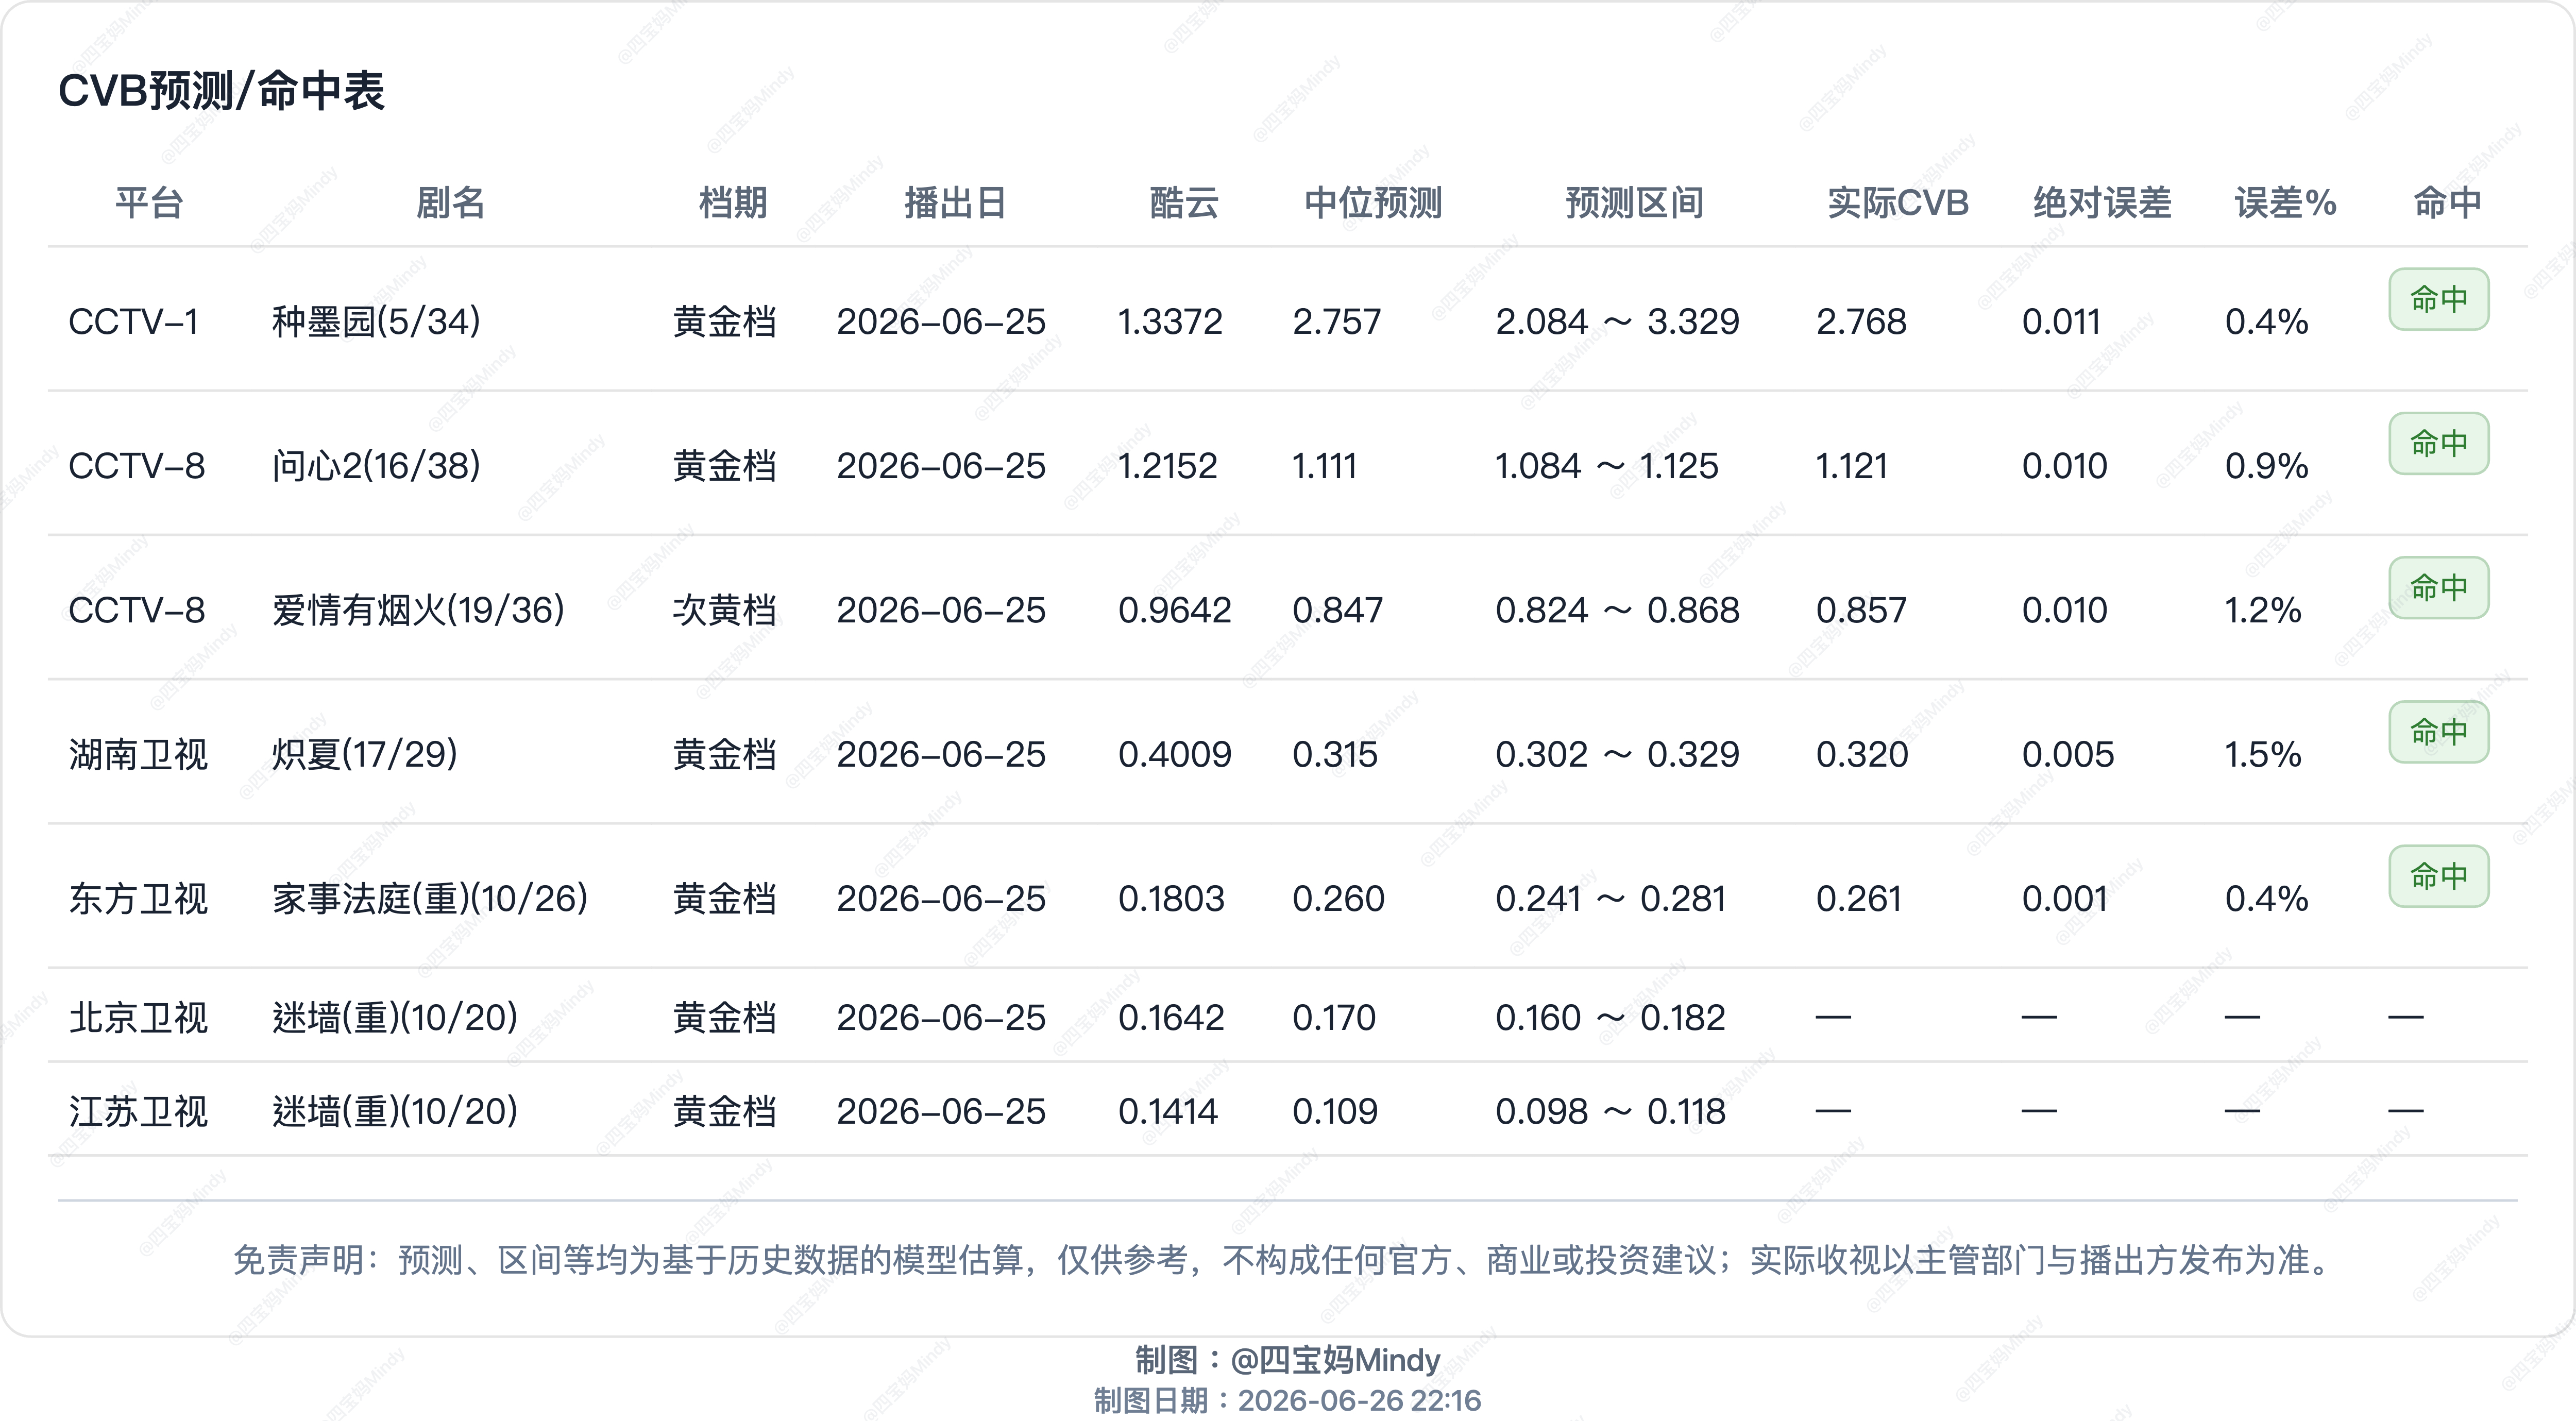2576x1421 pixels.
Task: Click prediction range 2.084 ~ 3.329
Action: click(x=1617, y=322)
